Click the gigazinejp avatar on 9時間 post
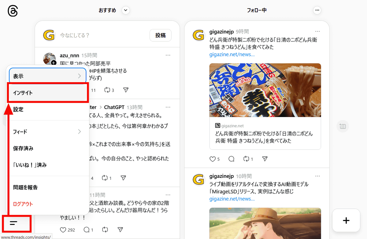 (x=198, y=35)
